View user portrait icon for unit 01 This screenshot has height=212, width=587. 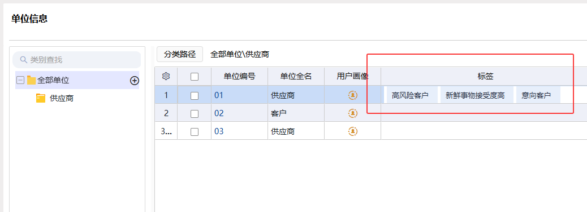point(353,95)
